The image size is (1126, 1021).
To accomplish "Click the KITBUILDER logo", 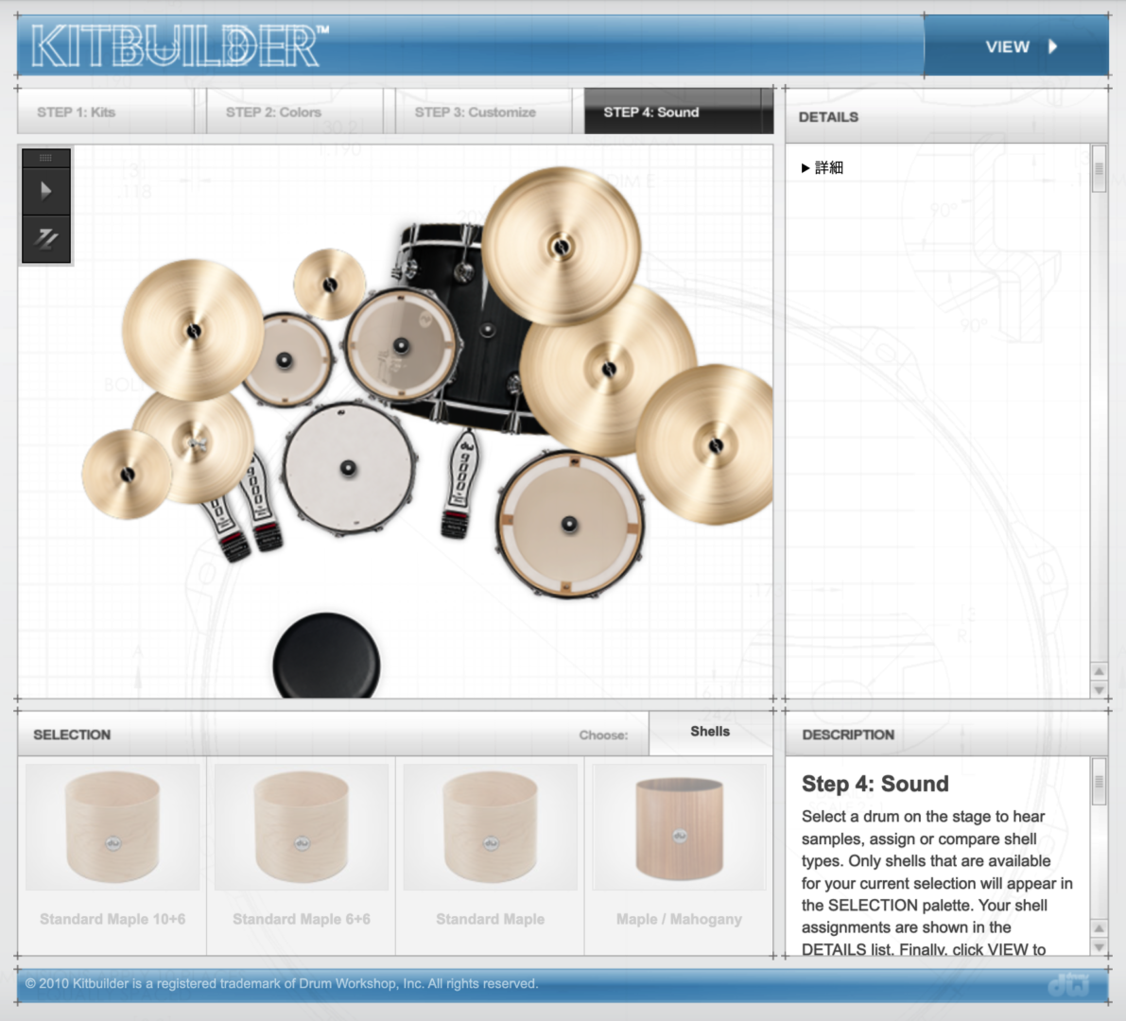I will coord(181,46).
